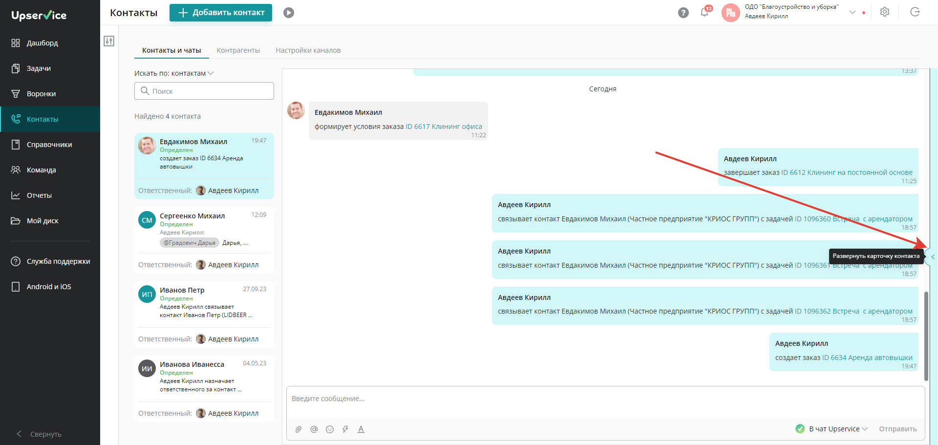Image resolution: width=938 pixels, height=445 pixels.
Task: Open link ID 1096362 Встреча с арендатором
Action: (x=853, y=311)
